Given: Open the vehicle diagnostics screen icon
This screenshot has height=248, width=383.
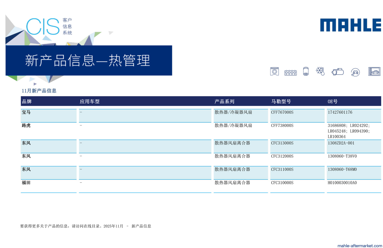Looking at the screenshot, I should [374, 72].
